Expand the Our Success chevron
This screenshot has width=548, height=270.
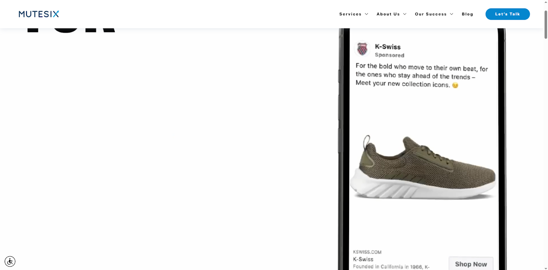[451, 14]
